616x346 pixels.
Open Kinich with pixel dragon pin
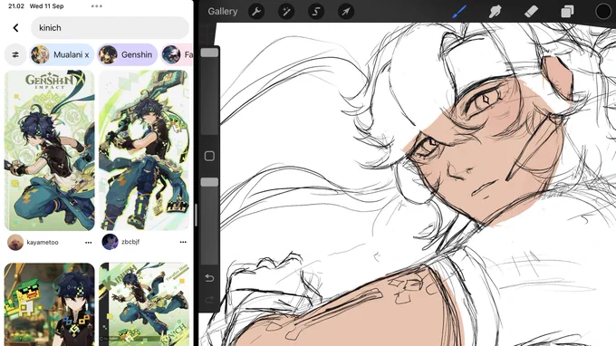coord(50,304)
